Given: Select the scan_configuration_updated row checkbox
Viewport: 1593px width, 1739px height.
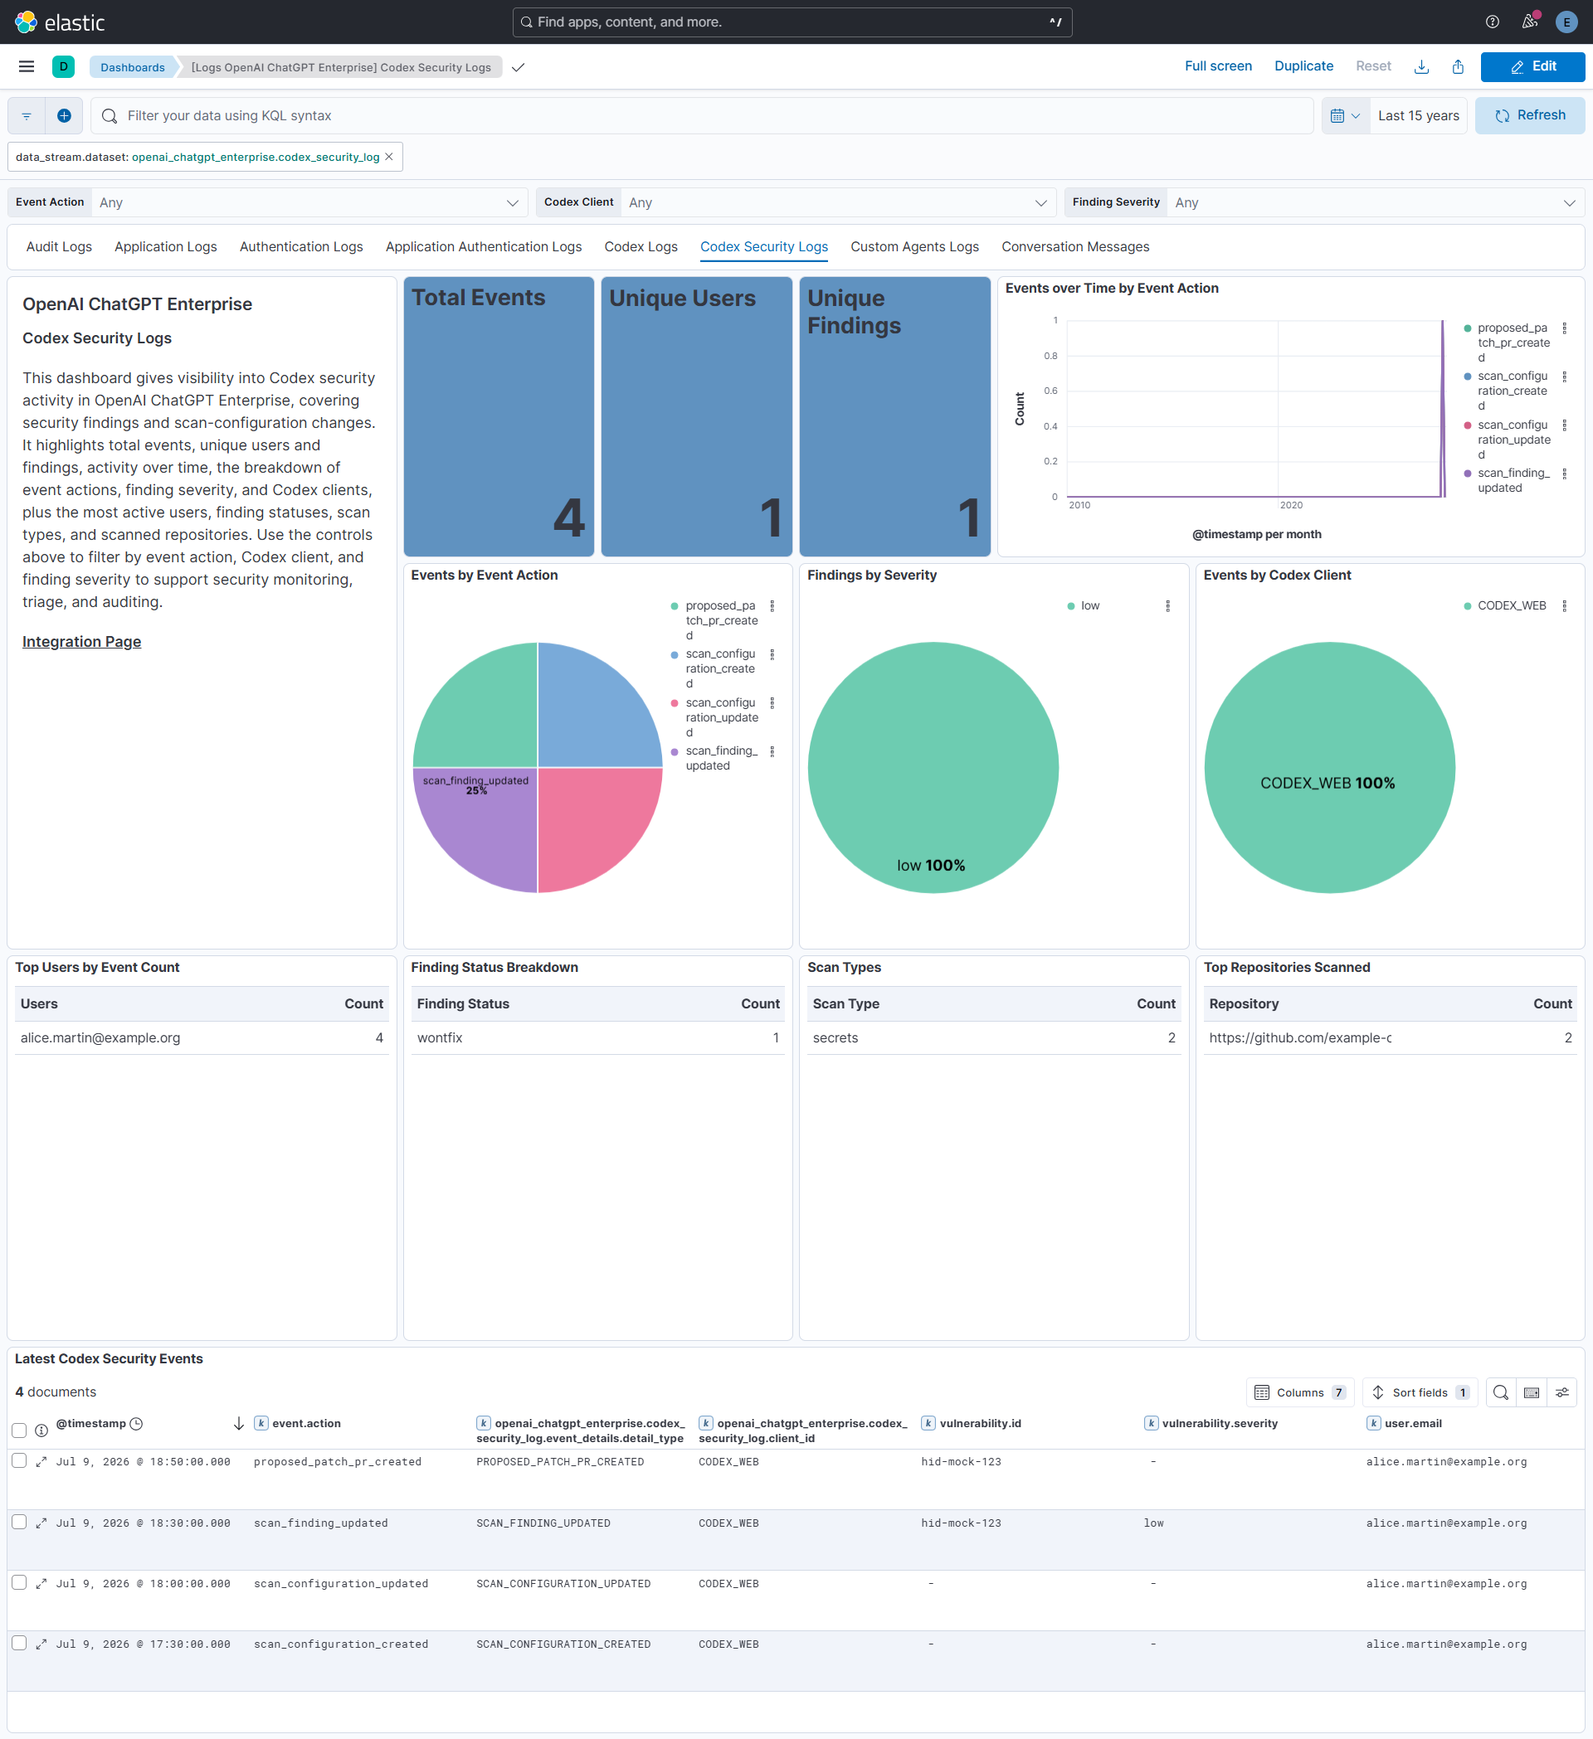Looking at the screenshot, I should (x=19, y=1583).
